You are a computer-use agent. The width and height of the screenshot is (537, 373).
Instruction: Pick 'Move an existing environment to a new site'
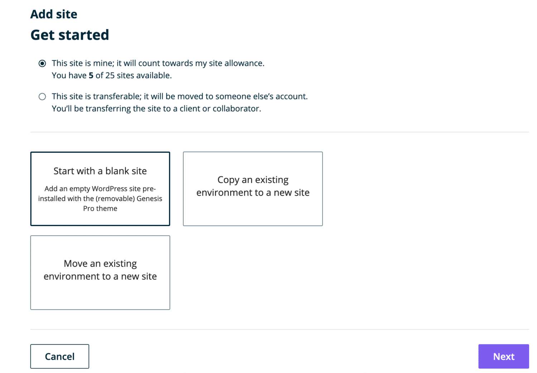(100, 272)
